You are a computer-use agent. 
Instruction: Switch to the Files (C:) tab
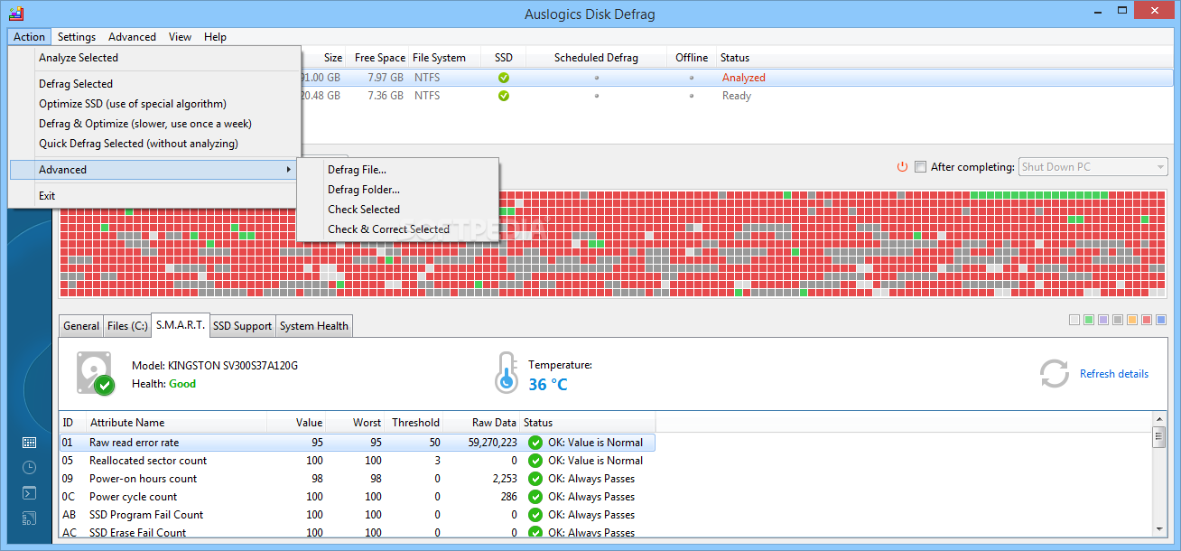127,326
